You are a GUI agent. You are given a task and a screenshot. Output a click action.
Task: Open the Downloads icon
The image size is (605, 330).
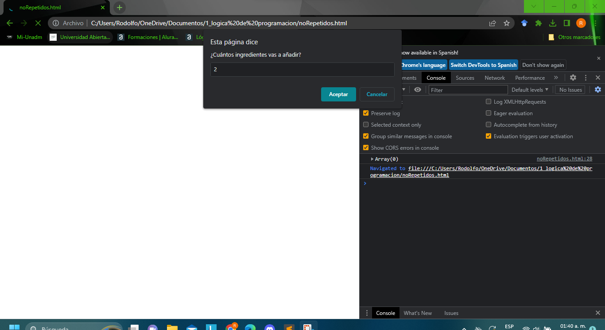point(553,23)
